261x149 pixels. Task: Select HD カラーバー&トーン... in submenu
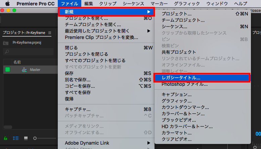click(203, 127)
